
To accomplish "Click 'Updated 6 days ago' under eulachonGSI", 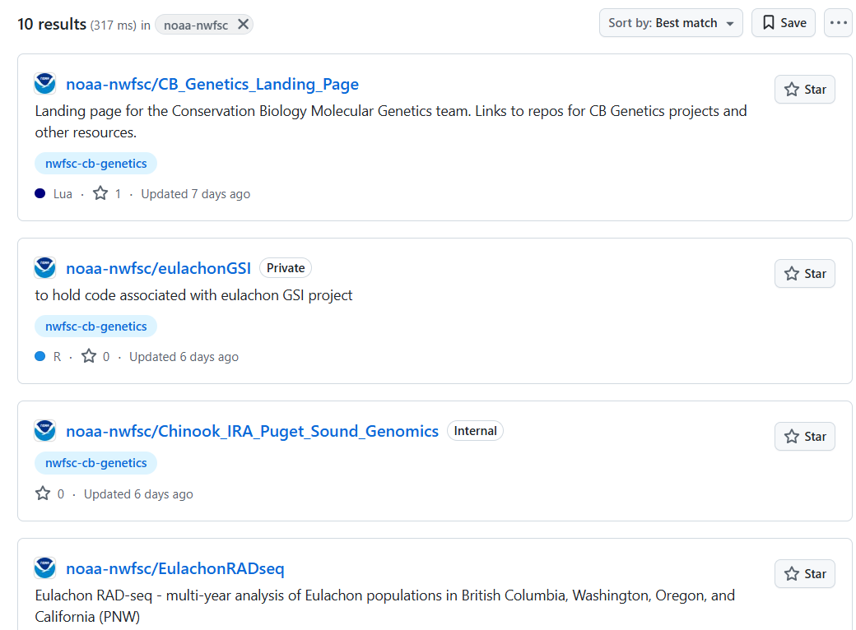I will 184,357.
